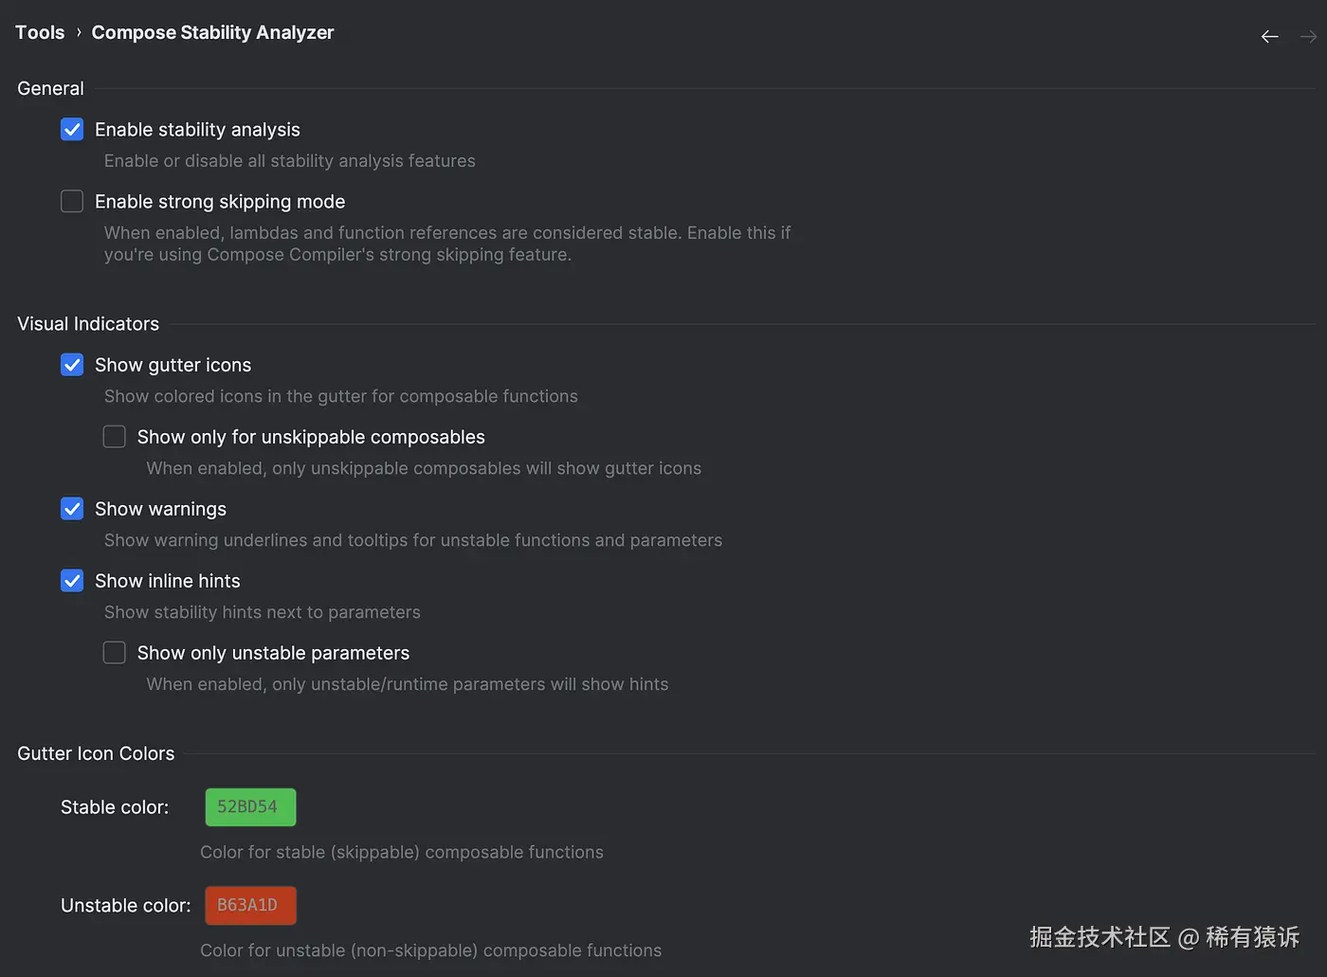Click the forward navigation arrow
1327x977 pixels.
coord(1308,37)
